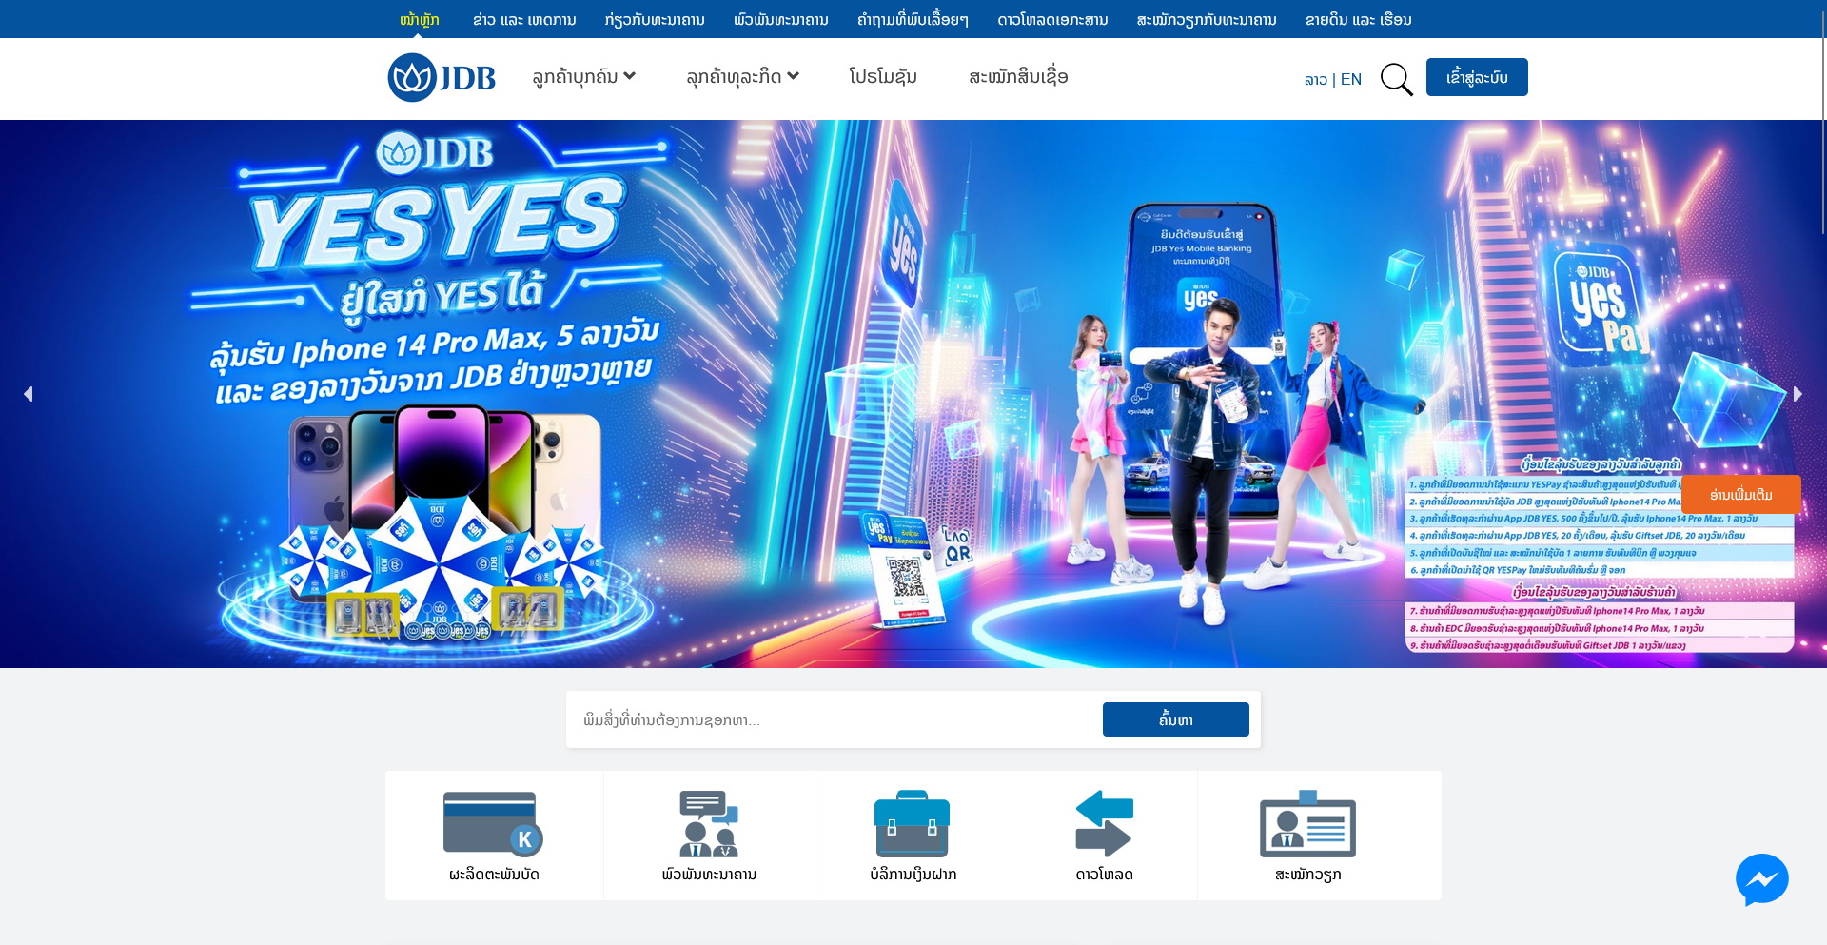Image resolution: width=1827 pixels, height=945 pixels.
Task: Click the ດາວໂຫລດ download arrow icon
Action: (x=1104, y=824)
